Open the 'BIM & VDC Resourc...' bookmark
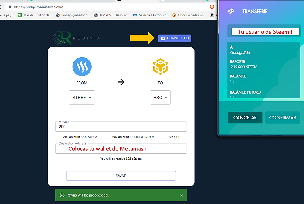 tap(111, 15)
